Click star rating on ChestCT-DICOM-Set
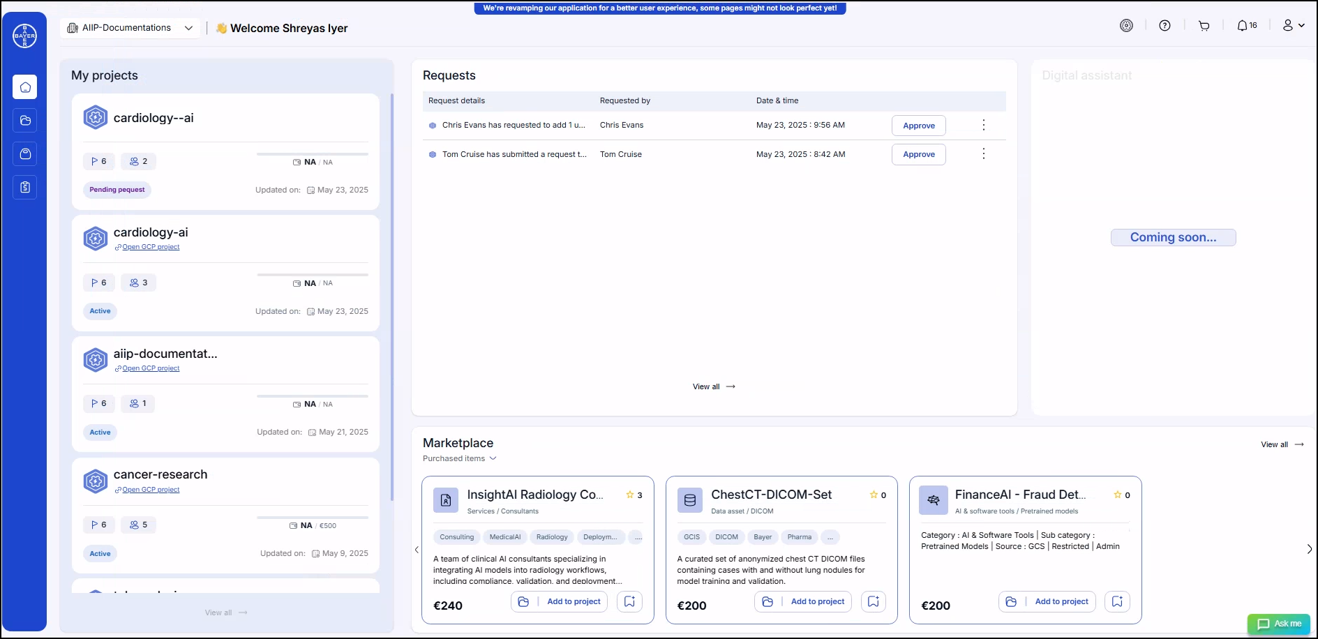 pyautogui.click(x=878, y=495)
